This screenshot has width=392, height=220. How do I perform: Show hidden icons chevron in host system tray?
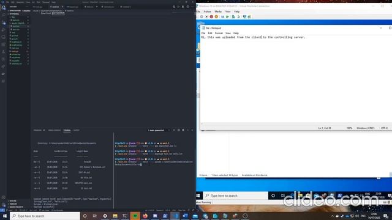[333, 216]
